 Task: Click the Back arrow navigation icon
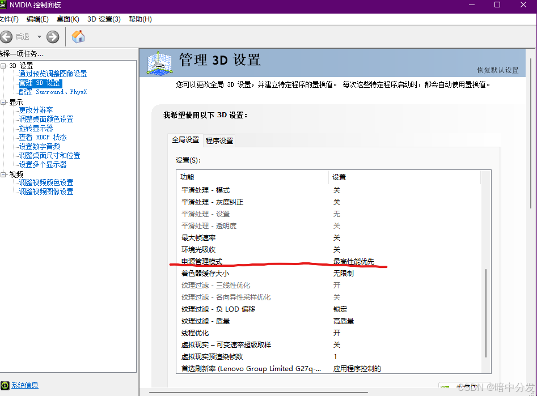pyautogui.click(x=6, y=37)
